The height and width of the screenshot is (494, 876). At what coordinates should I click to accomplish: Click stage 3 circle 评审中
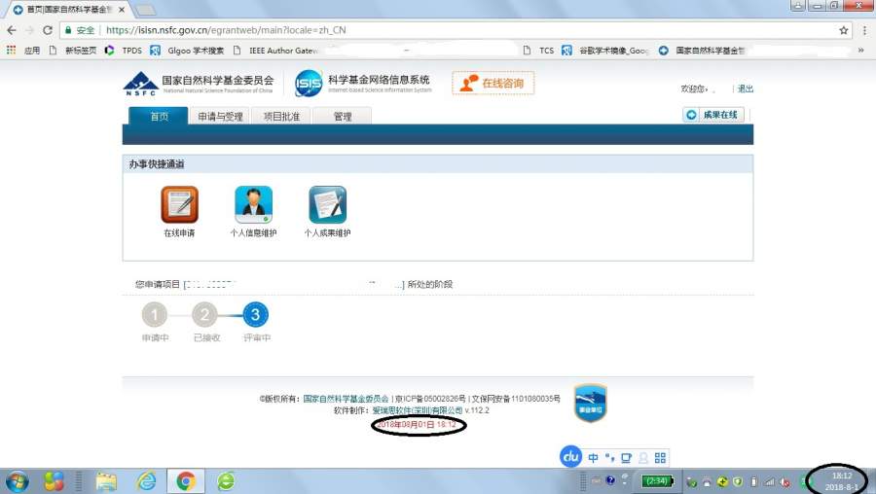(x=255, y=315)
